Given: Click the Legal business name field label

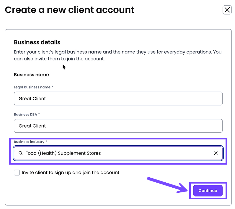Looking at the screenshot, I should click(x=32, y=87).
